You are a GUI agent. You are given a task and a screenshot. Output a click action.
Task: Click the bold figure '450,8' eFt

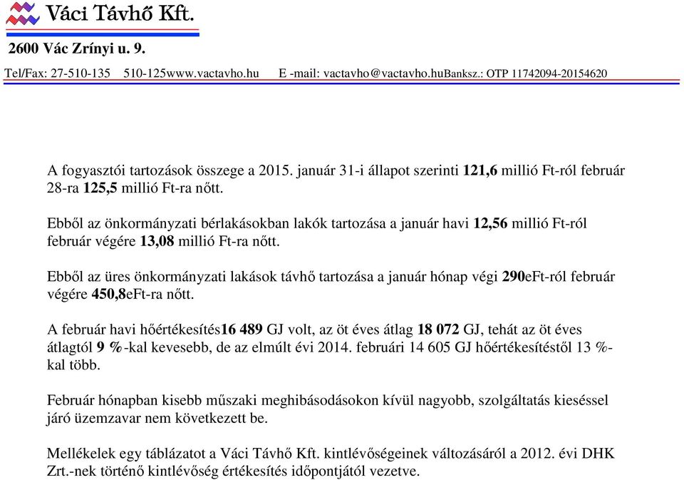108,295
